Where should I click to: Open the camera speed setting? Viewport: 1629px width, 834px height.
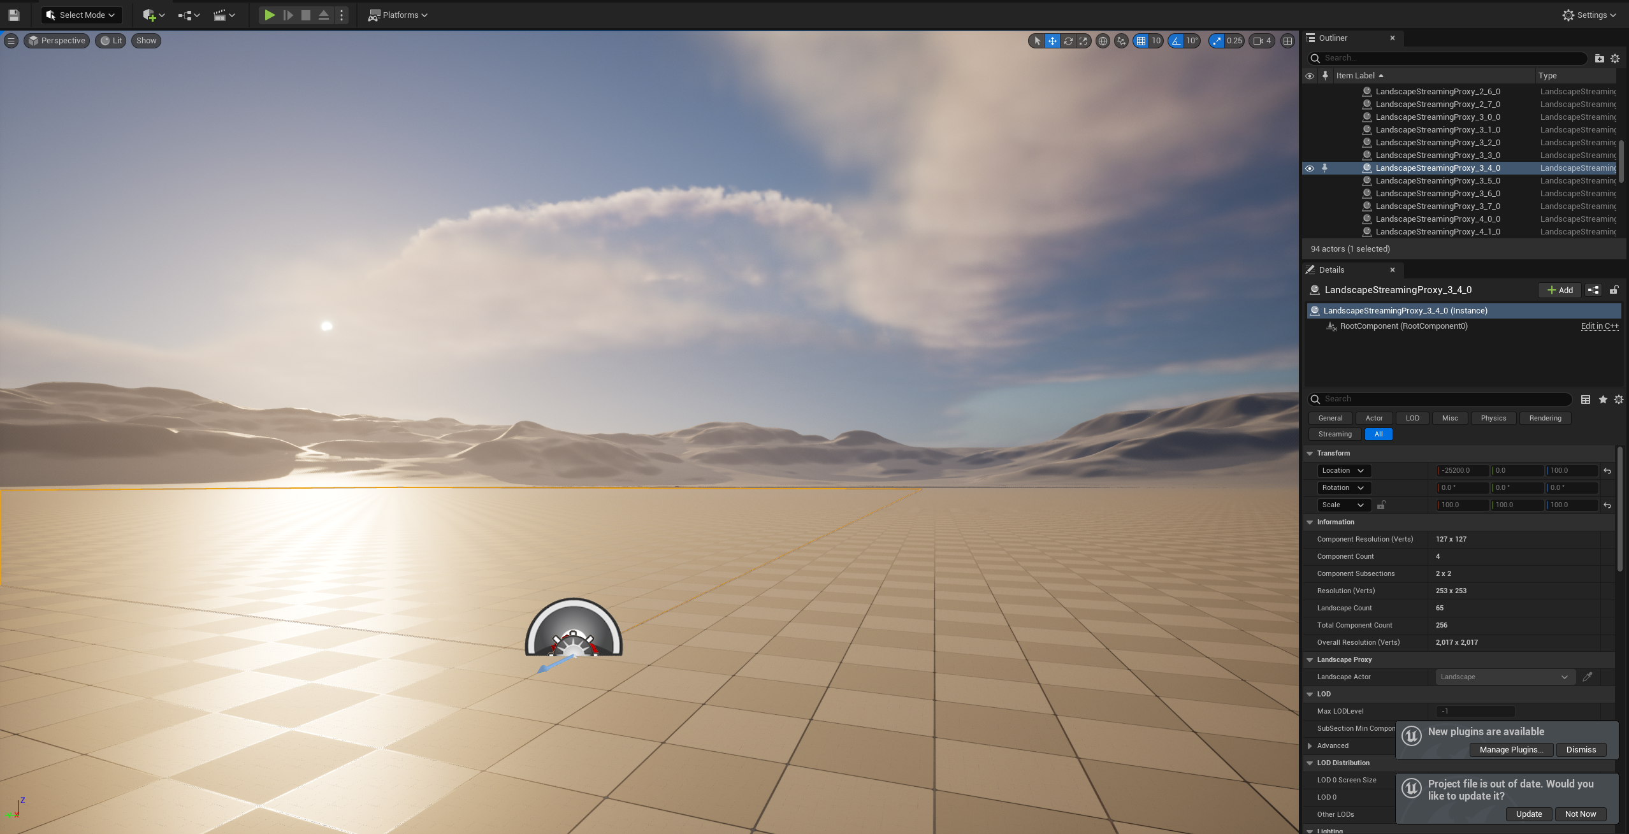tap(1262, 41)
